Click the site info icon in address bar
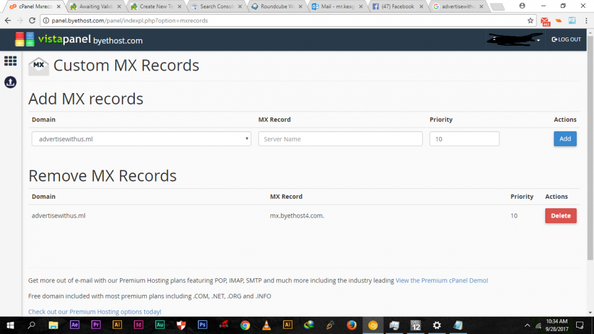 (46, 20)
